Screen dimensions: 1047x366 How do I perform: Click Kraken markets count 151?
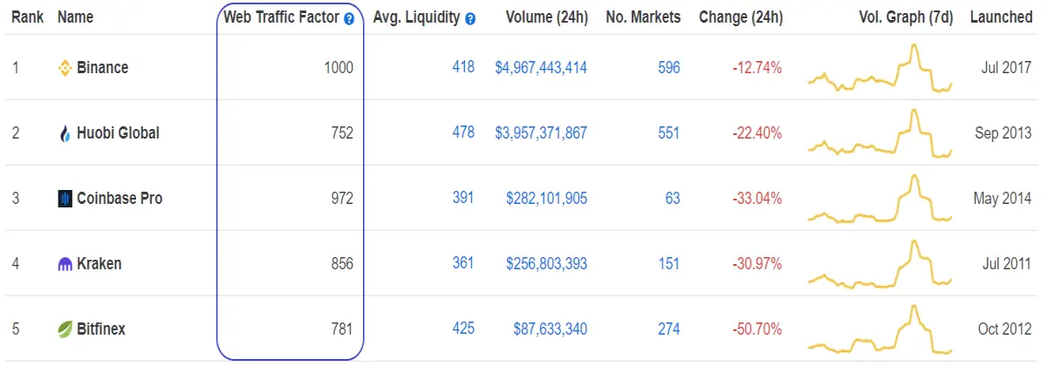point(669,264)
